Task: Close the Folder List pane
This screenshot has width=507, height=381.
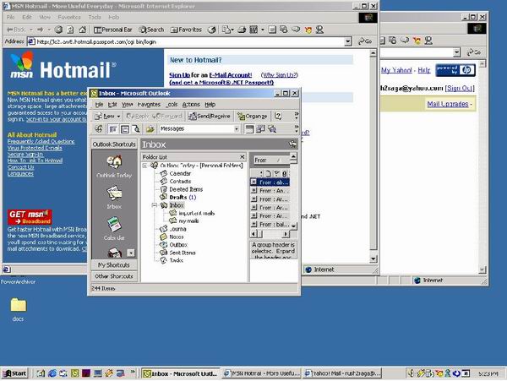Action: pyautogui.click(x=243, y=157)
